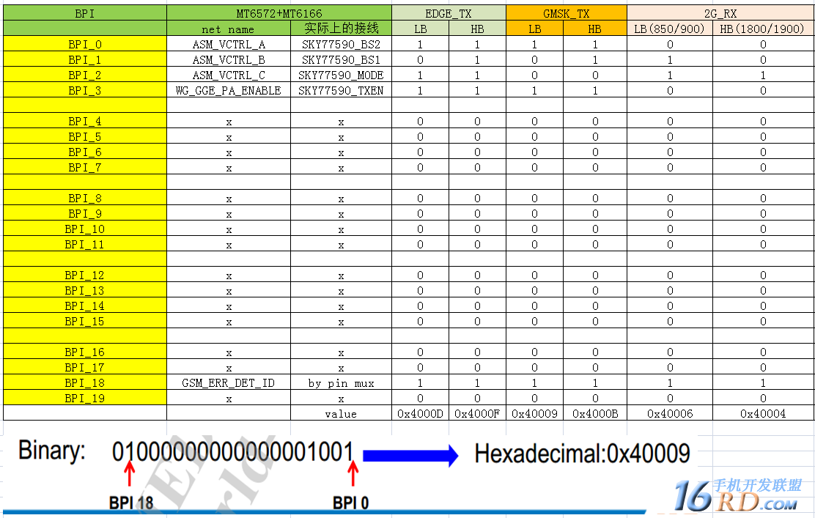The height and width of the screenshot is (518, 815).
Task: Click the 16RD.com logo
Action: click(x=739, y=495)
